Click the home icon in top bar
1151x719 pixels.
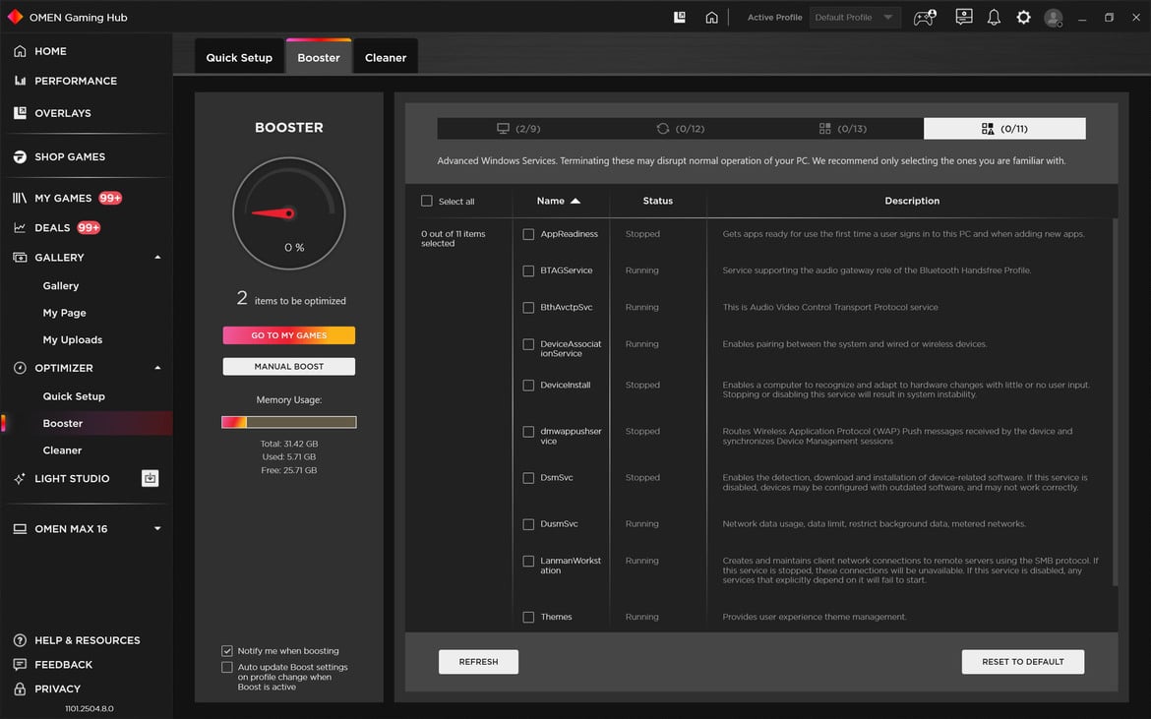click(711, 17)
